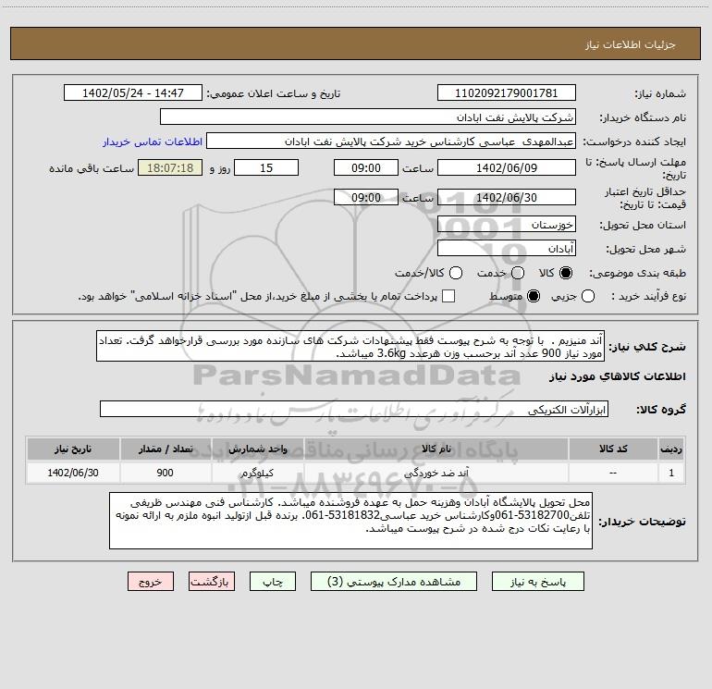The height and width of the screenshot is (689, 712).
Task: Click the چاپ print button
Action: (x=273, y=582)
